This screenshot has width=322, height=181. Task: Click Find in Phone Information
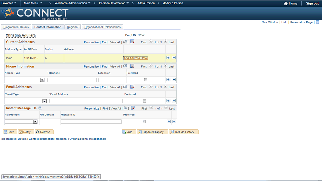(x=105, y=67)
